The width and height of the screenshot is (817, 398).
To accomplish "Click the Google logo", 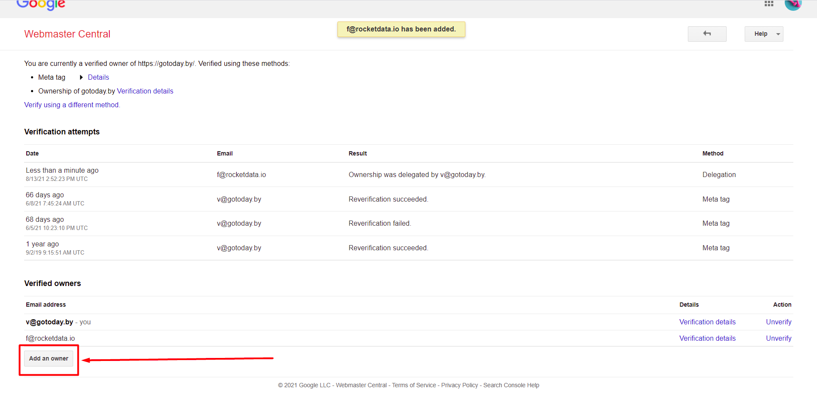I will pyautogui.click(x=41, y=5).
